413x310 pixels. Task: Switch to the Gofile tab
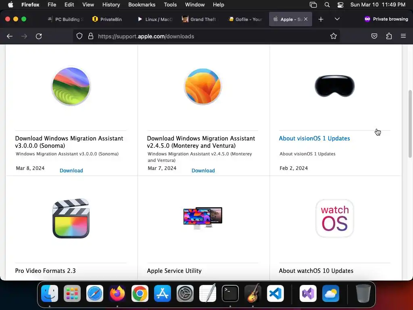coord(245,19)
